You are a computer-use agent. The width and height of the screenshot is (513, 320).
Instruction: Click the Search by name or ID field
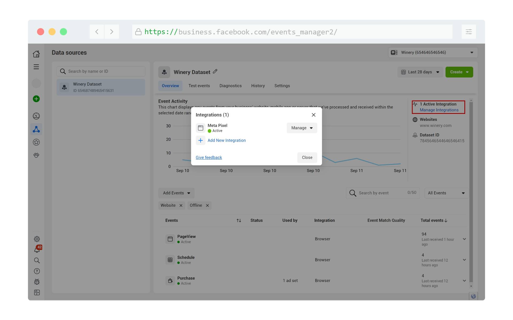click(101, 71)
